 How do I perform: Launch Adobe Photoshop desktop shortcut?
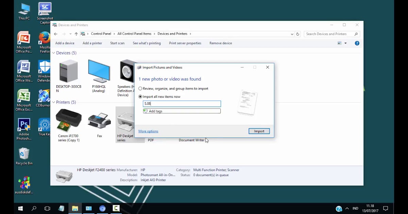24,129
